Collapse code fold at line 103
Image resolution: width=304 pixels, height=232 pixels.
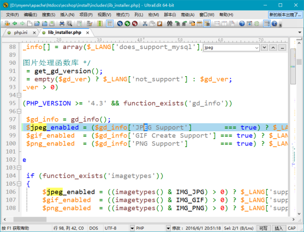(x=19, y=168)
